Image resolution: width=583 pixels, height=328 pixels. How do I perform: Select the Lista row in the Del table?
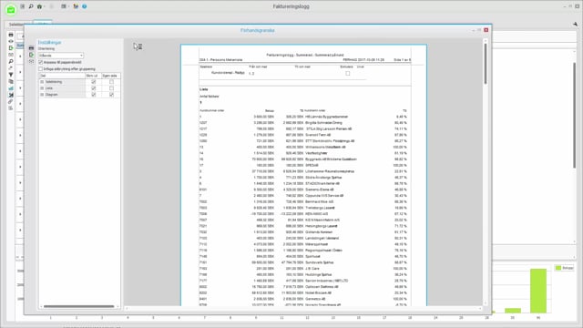coord(62,88)
